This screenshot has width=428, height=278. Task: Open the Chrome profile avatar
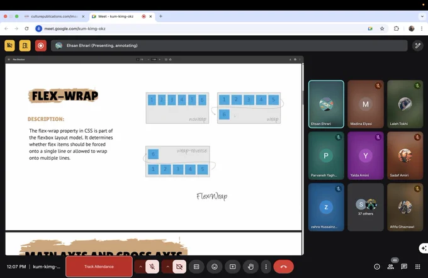412,28
